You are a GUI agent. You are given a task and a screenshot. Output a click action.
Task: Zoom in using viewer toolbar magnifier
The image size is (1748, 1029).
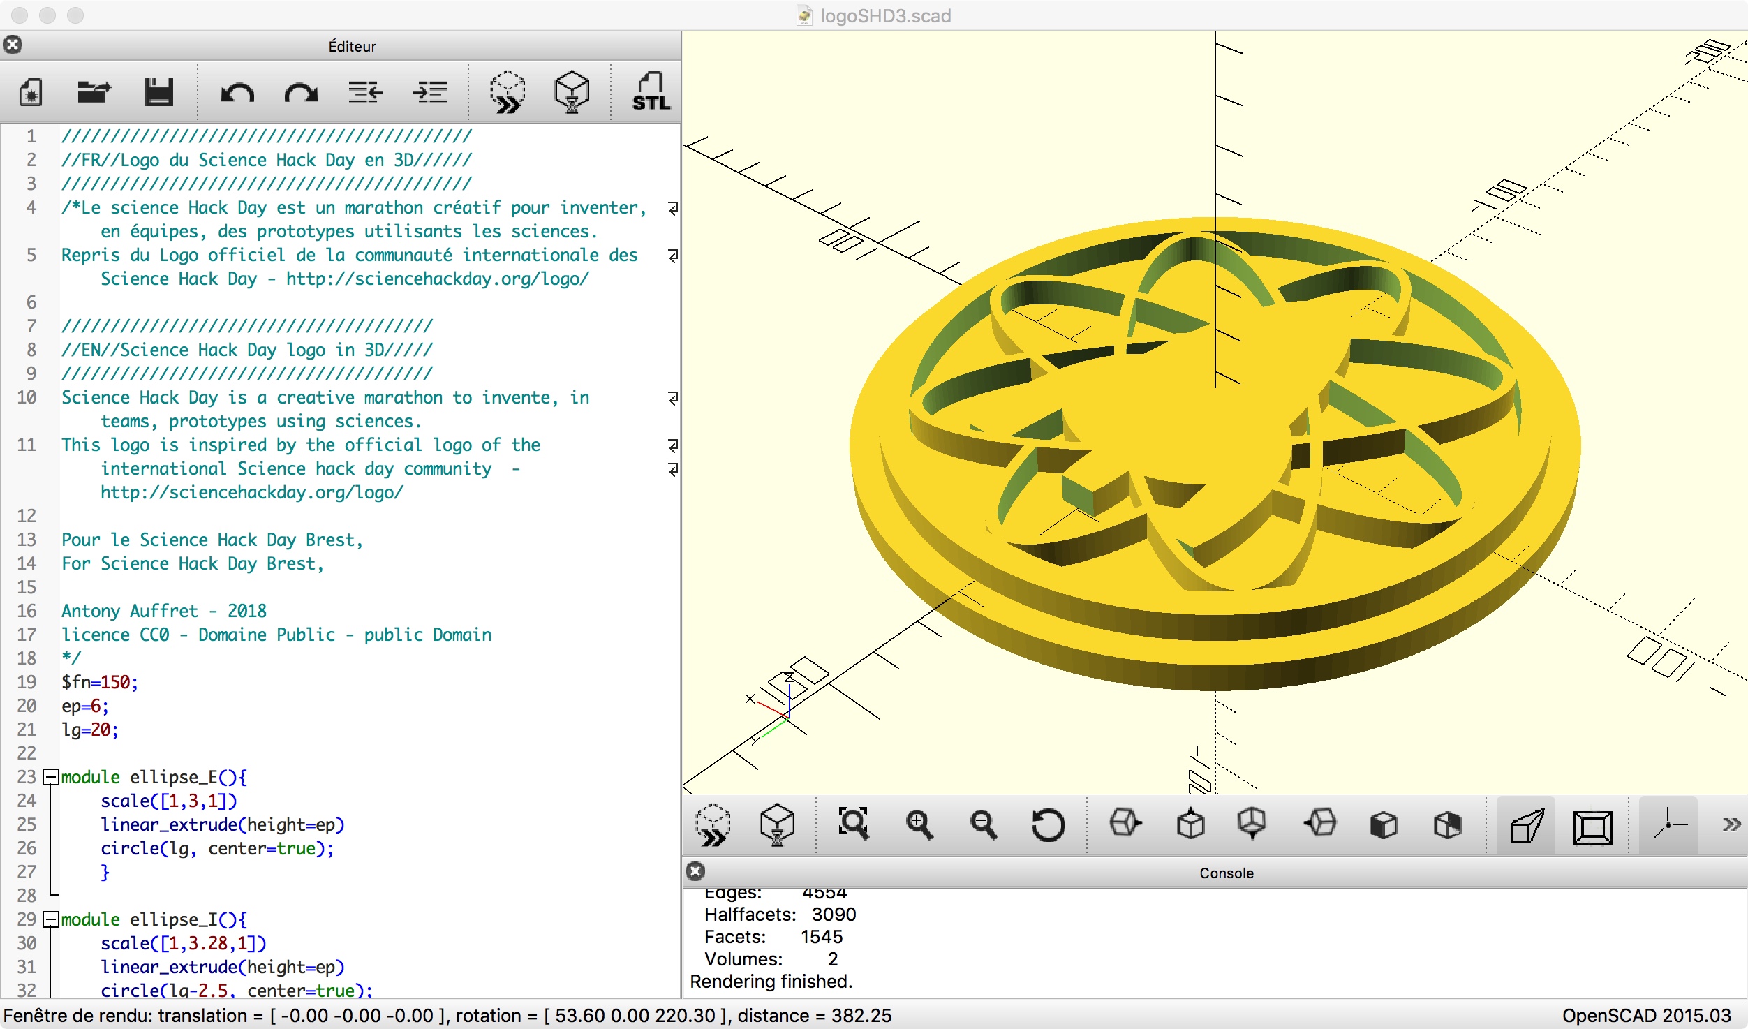(918, 824)
